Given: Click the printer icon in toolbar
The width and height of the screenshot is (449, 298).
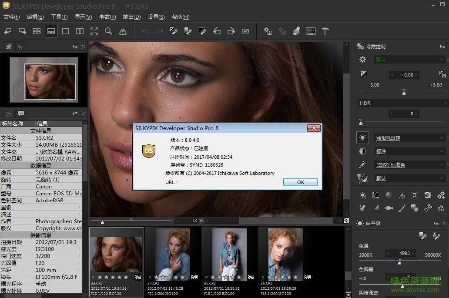Looking at the screenshot, I should [296, 31].
